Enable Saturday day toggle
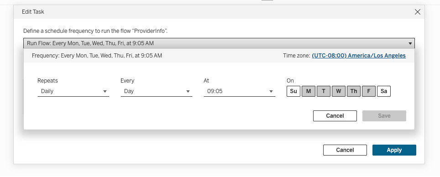Viewport: 440px width, 177px height. click(384, 91)
